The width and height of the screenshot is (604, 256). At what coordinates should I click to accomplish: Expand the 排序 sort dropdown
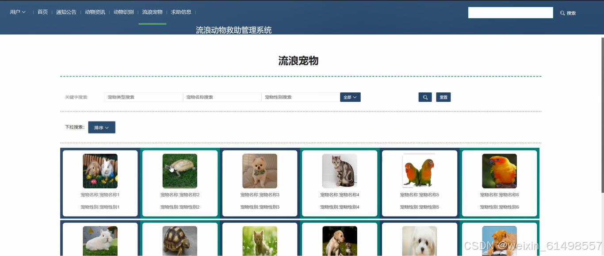point(102,127)
